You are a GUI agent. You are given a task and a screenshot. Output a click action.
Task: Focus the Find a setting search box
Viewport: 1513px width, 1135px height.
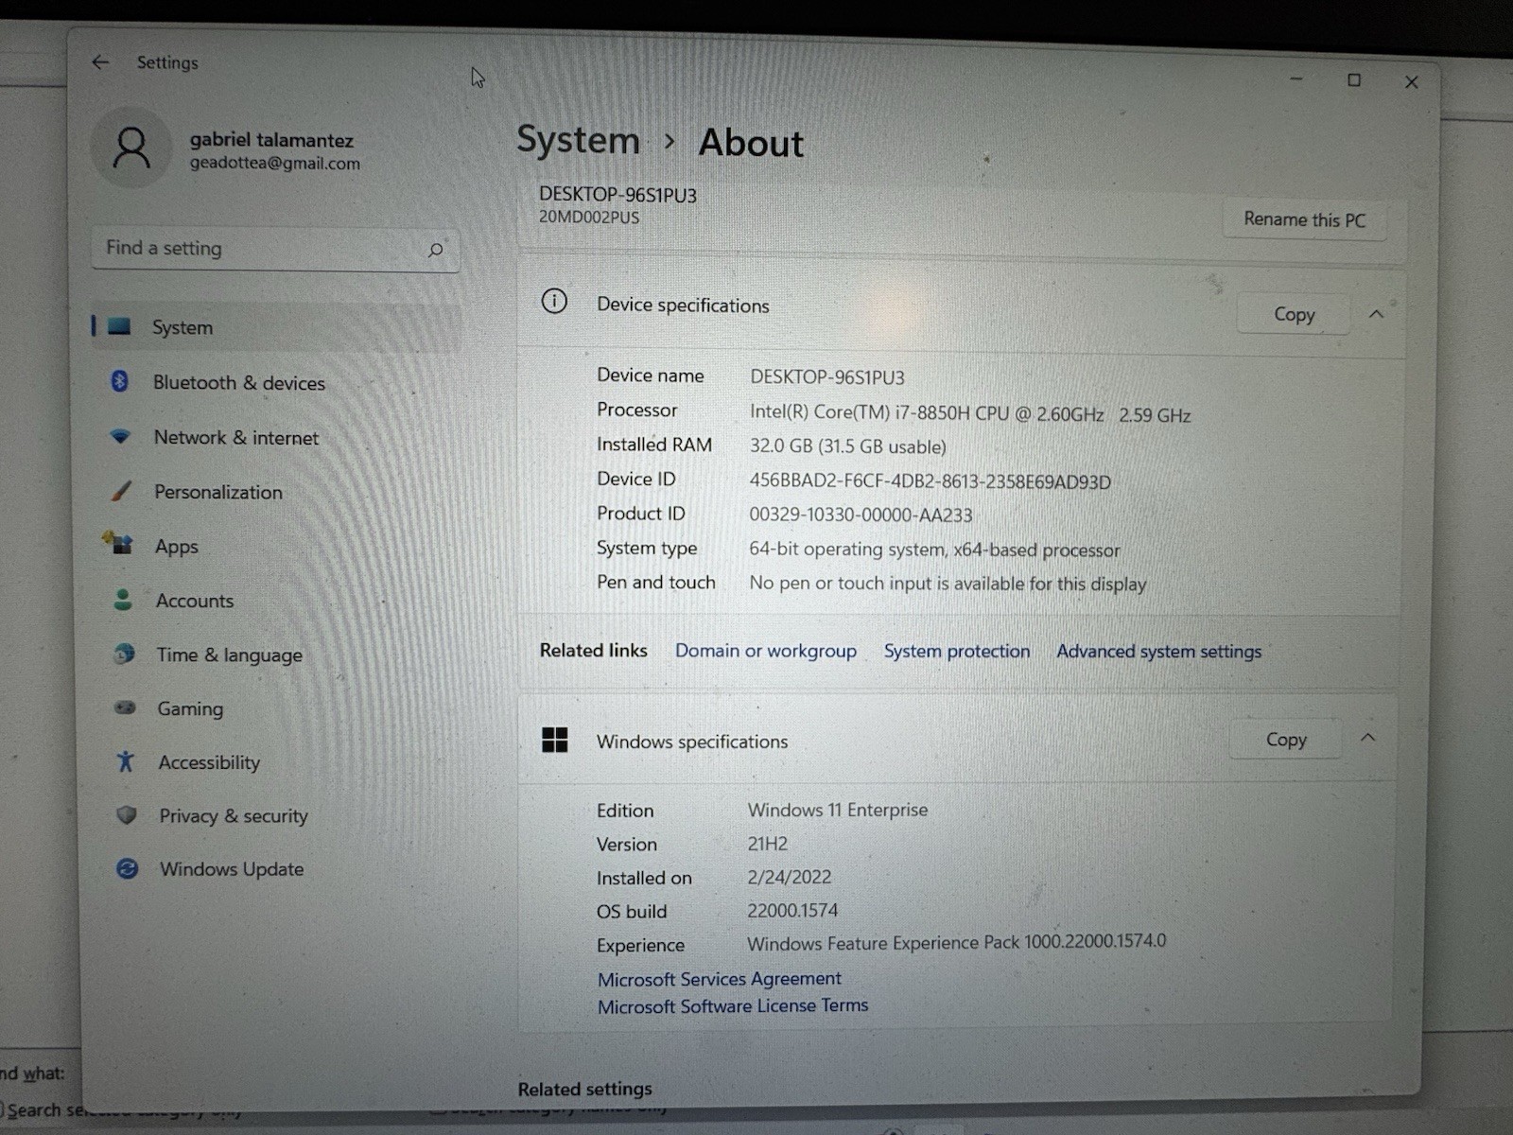pyautogui.click(x=275, y=250)
